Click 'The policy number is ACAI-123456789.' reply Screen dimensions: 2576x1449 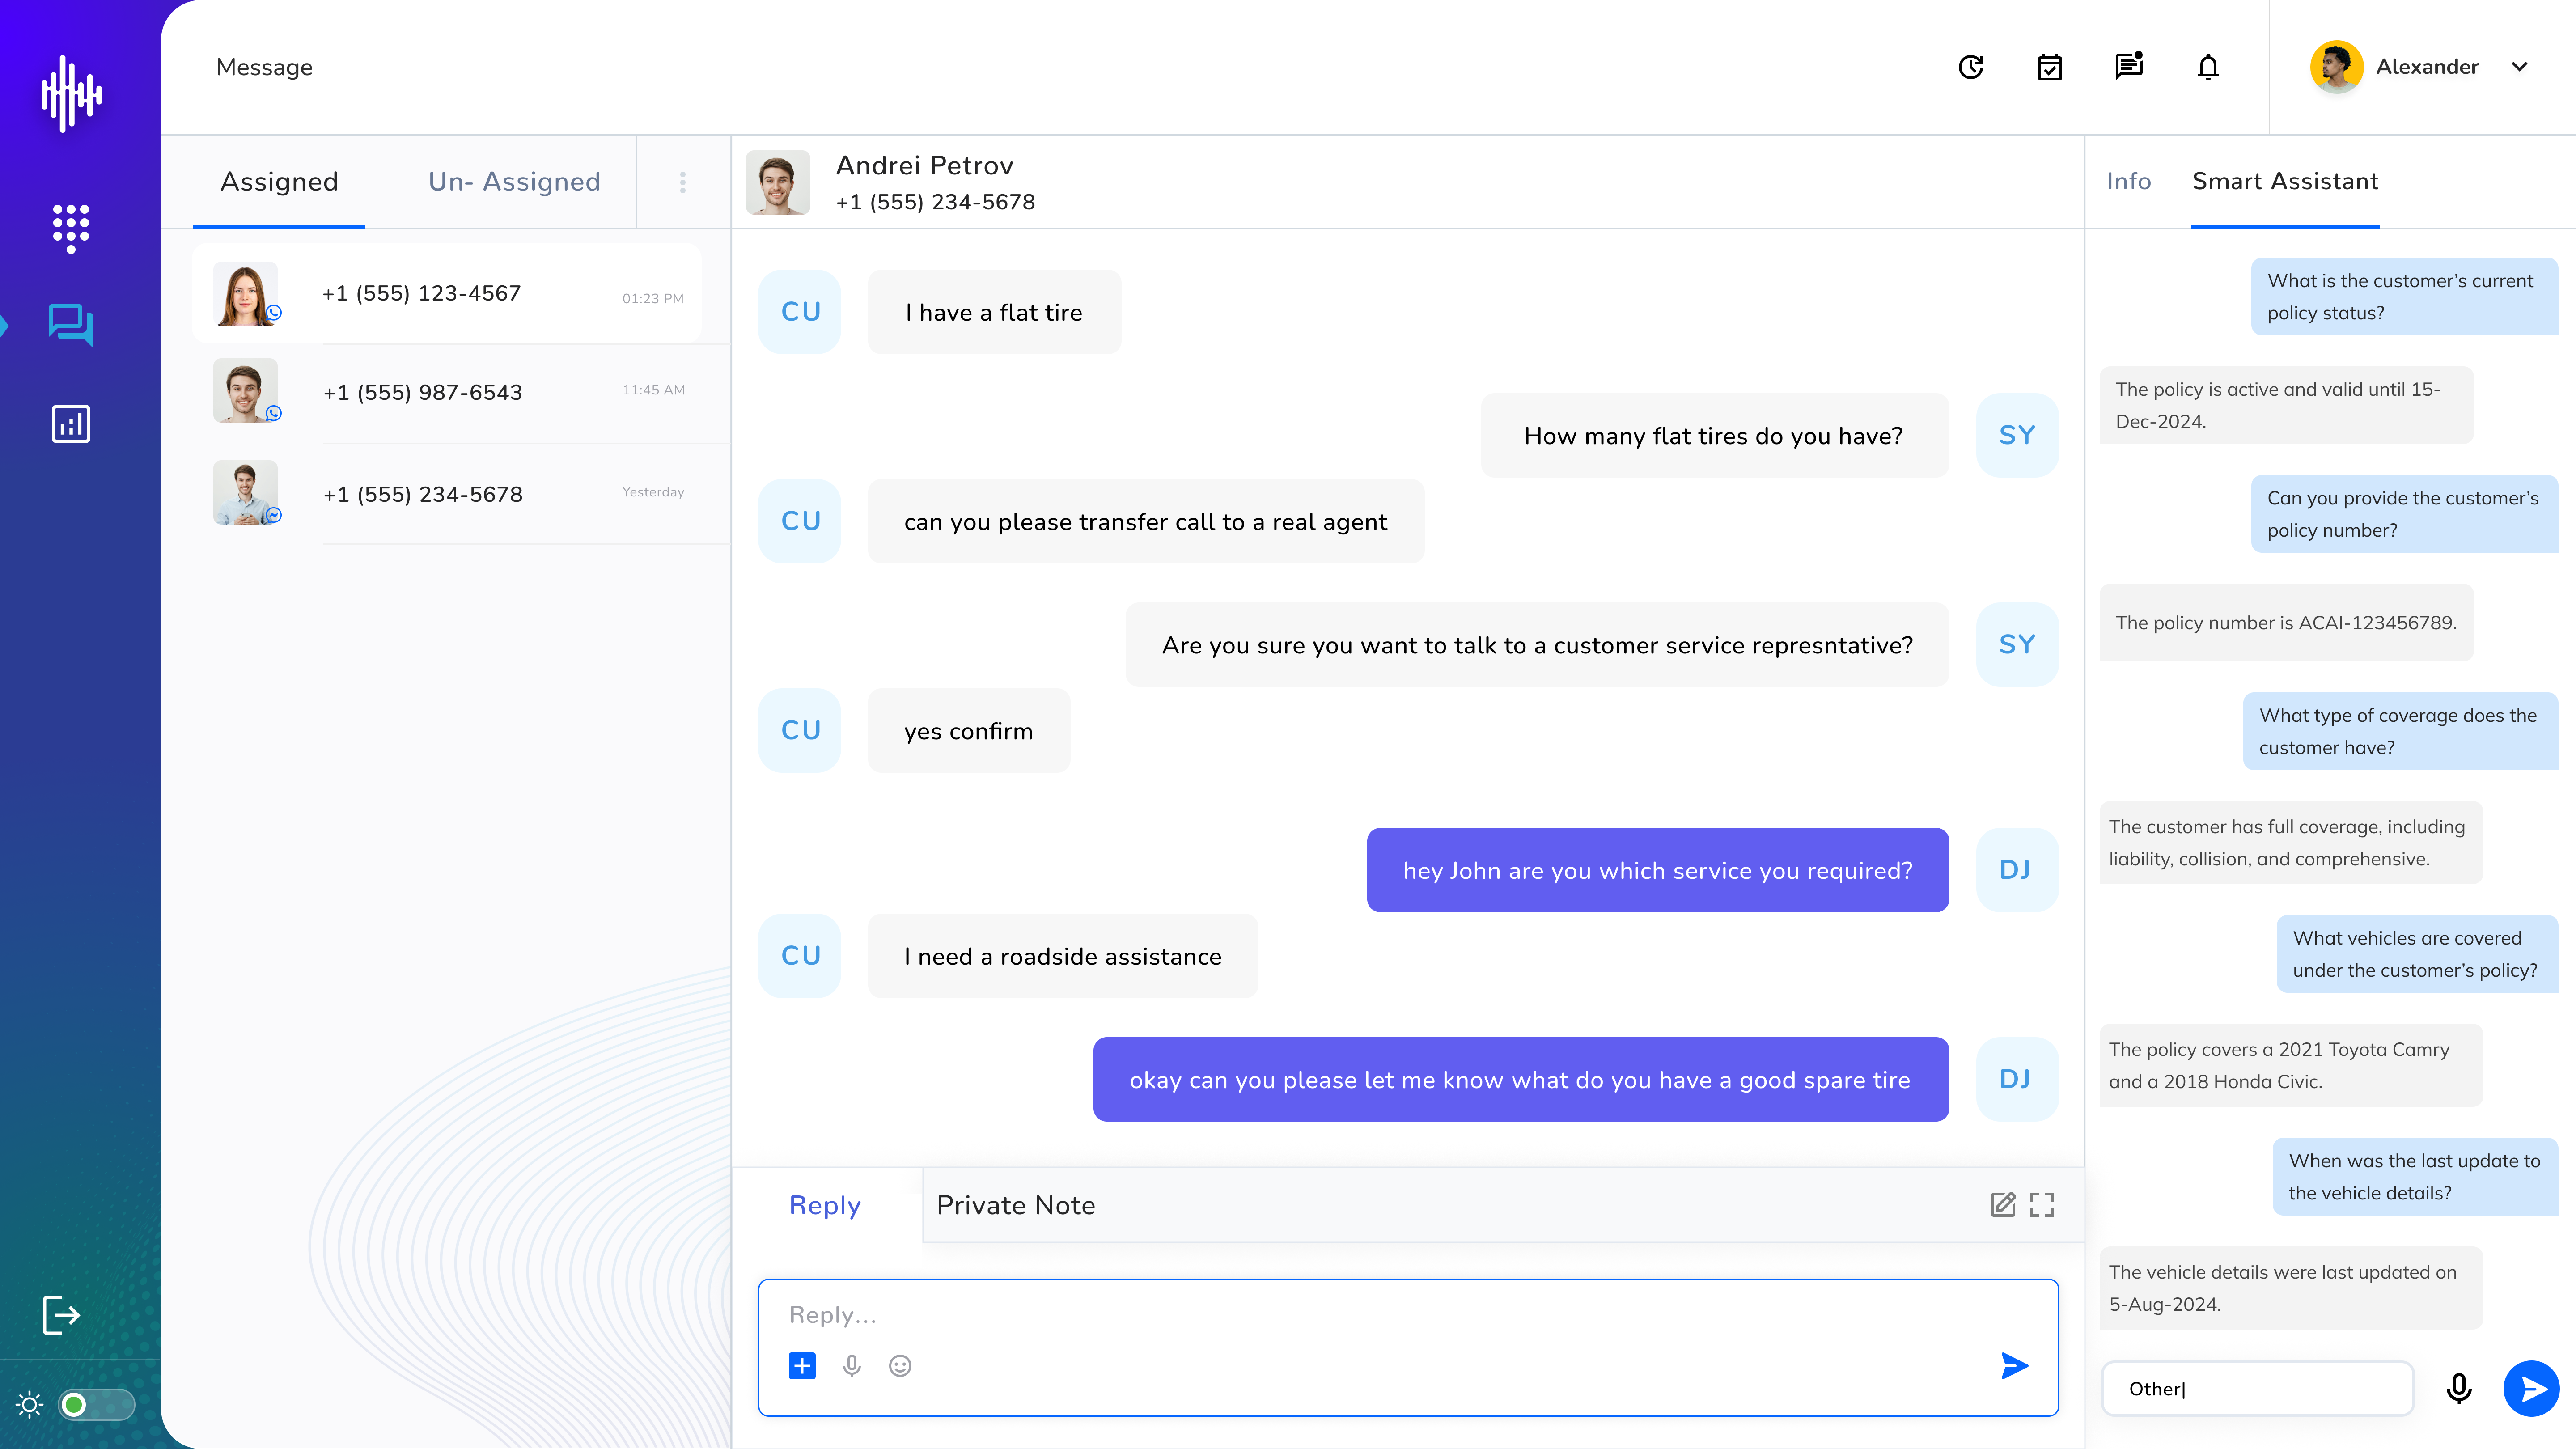pos(2286,623)
